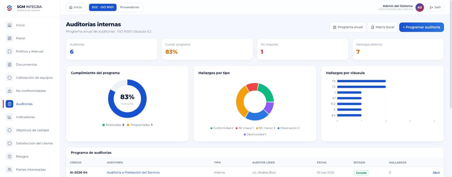The width and height of the screenshot is (452, 177).
Task: Click the SGM Integra logo
Action: point(10,8)
